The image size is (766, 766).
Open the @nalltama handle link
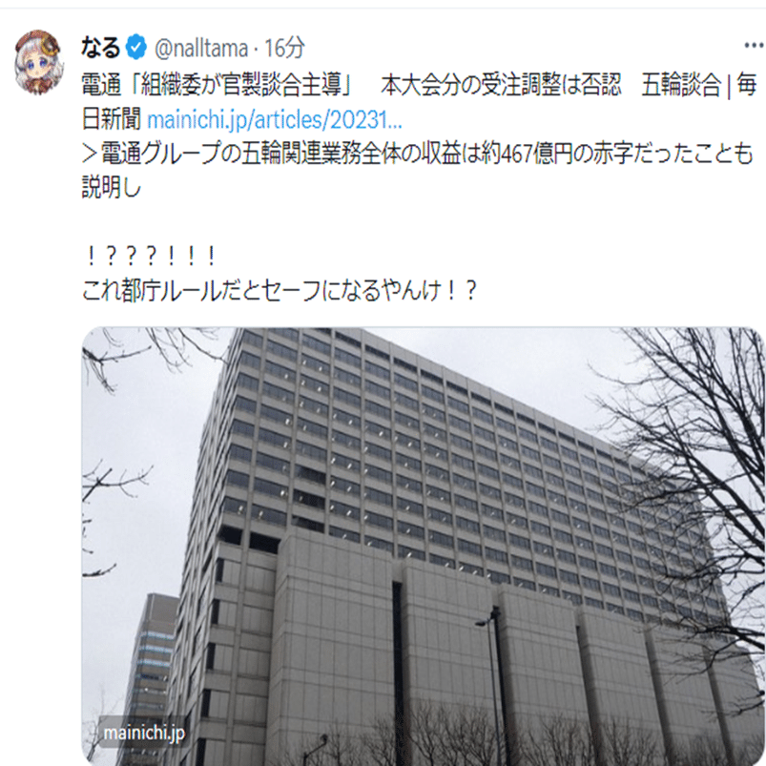click(x=201, y=49)
